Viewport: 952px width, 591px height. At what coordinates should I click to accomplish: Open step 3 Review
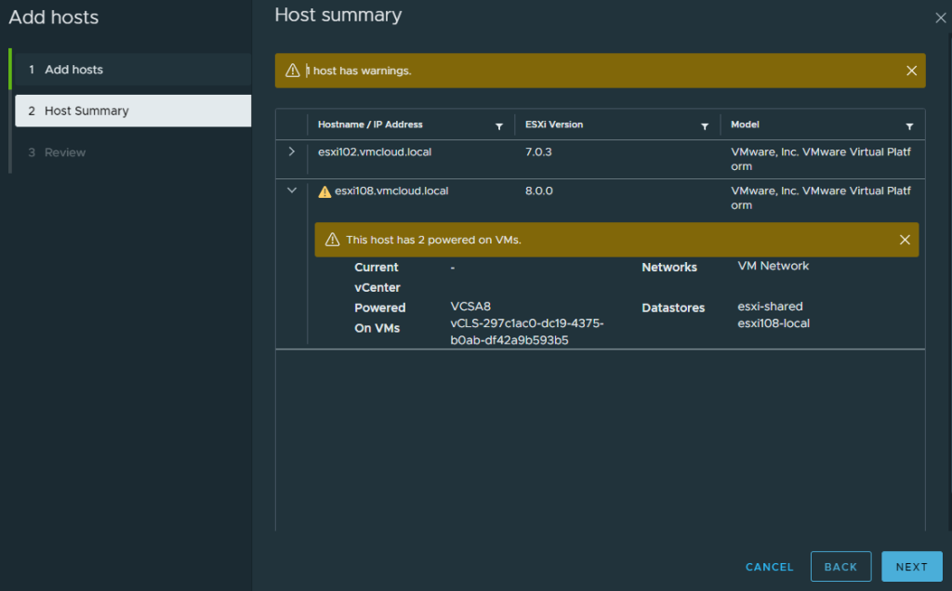pyautogui.click(x=65, y=152)
